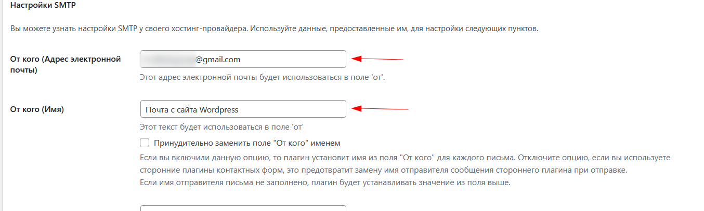Click the word 'Wordpress' in sender name field
This screenshot has width=704, height=211.
pyautogui.click(x=218, y=109)
